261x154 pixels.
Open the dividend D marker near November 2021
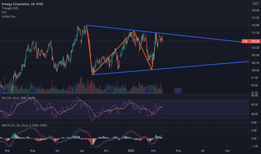(x=111, y=90)
